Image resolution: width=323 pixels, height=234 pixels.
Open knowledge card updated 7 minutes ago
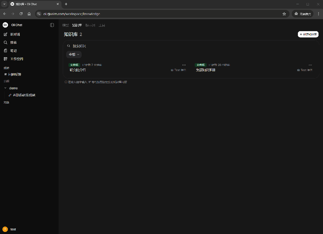(x=127, y=68)
